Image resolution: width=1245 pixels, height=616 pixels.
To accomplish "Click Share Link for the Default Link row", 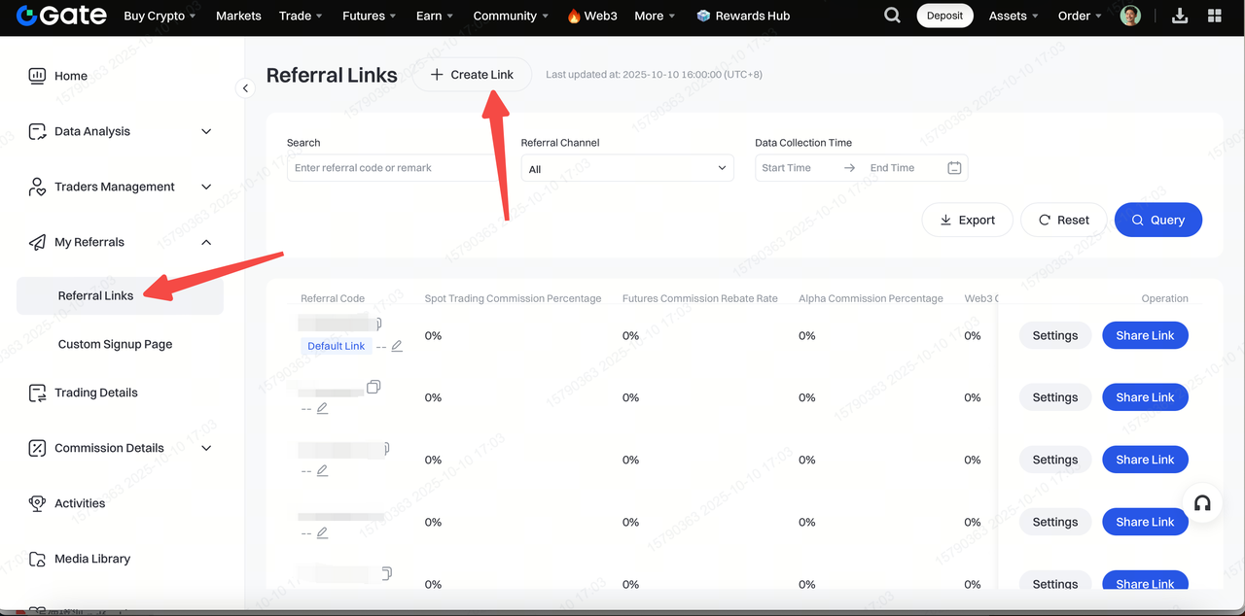I will point(1145,335).
